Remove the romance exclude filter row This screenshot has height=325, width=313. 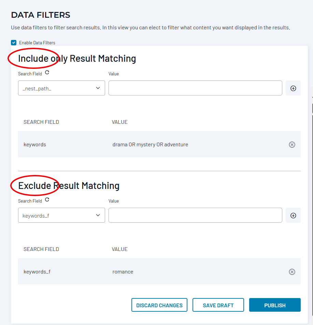[292, 272]
